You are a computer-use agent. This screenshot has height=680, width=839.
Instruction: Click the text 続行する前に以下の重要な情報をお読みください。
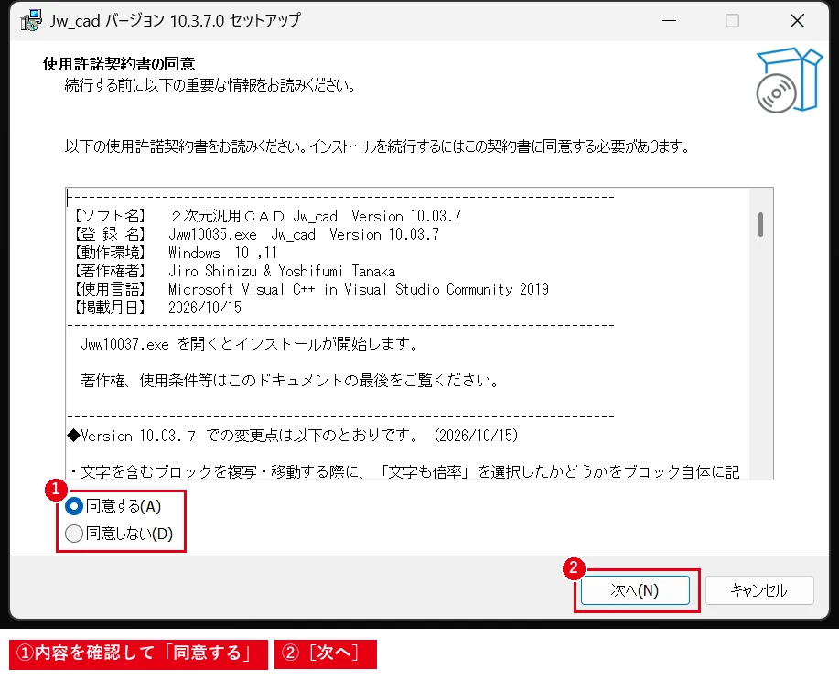point(210,85)
